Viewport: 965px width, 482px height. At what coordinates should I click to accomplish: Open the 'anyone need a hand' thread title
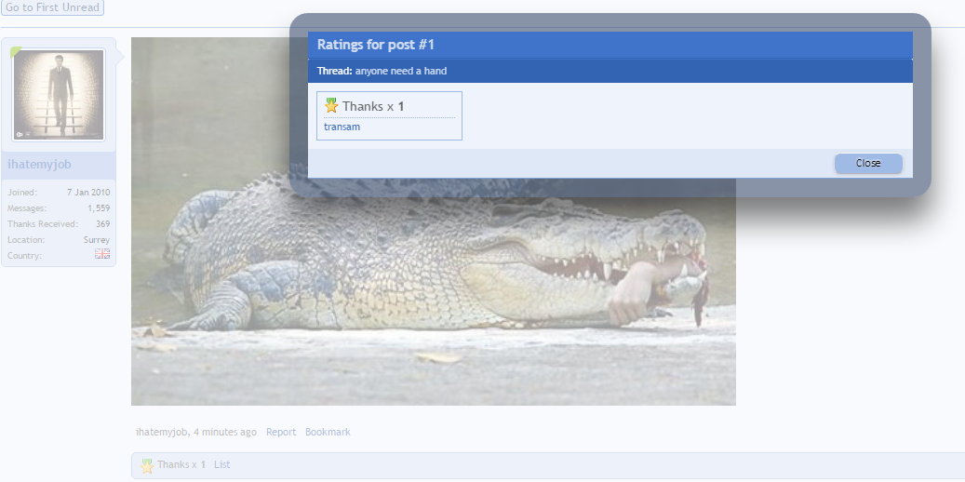point(401,71)
